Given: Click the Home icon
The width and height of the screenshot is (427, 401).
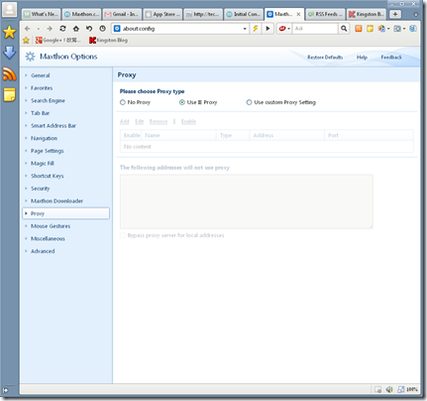Looking at the screenshot, I should tap(76, 29).
